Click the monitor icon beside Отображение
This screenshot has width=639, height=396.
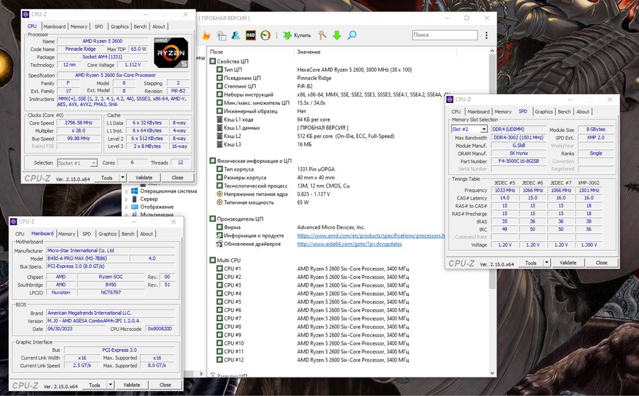pos(134,207)
